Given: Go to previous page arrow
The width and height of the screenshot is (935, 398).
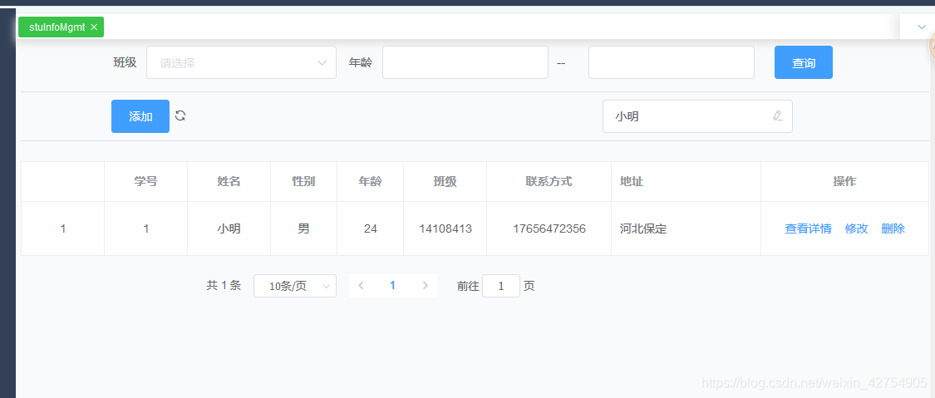Looking at the screenshot, I should [361, 285].
